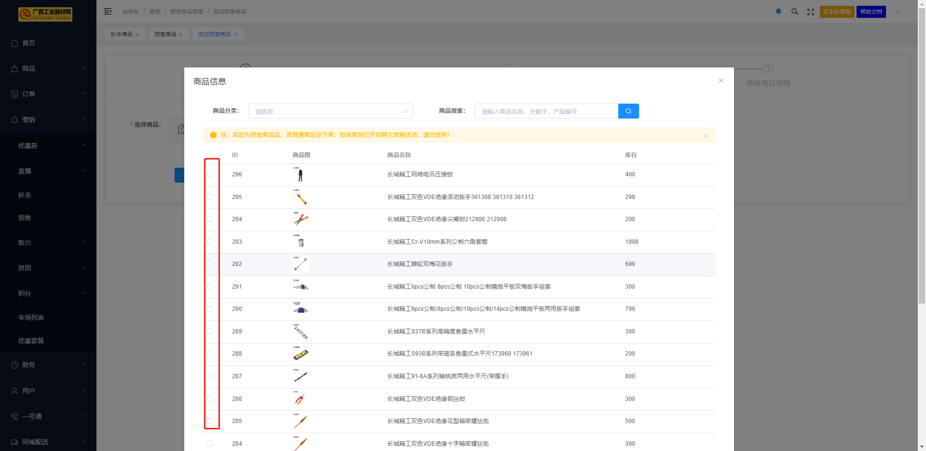Toggle fullscreen mode icon
The width and height of the screenshot is (926, 451).
[810, 12]
